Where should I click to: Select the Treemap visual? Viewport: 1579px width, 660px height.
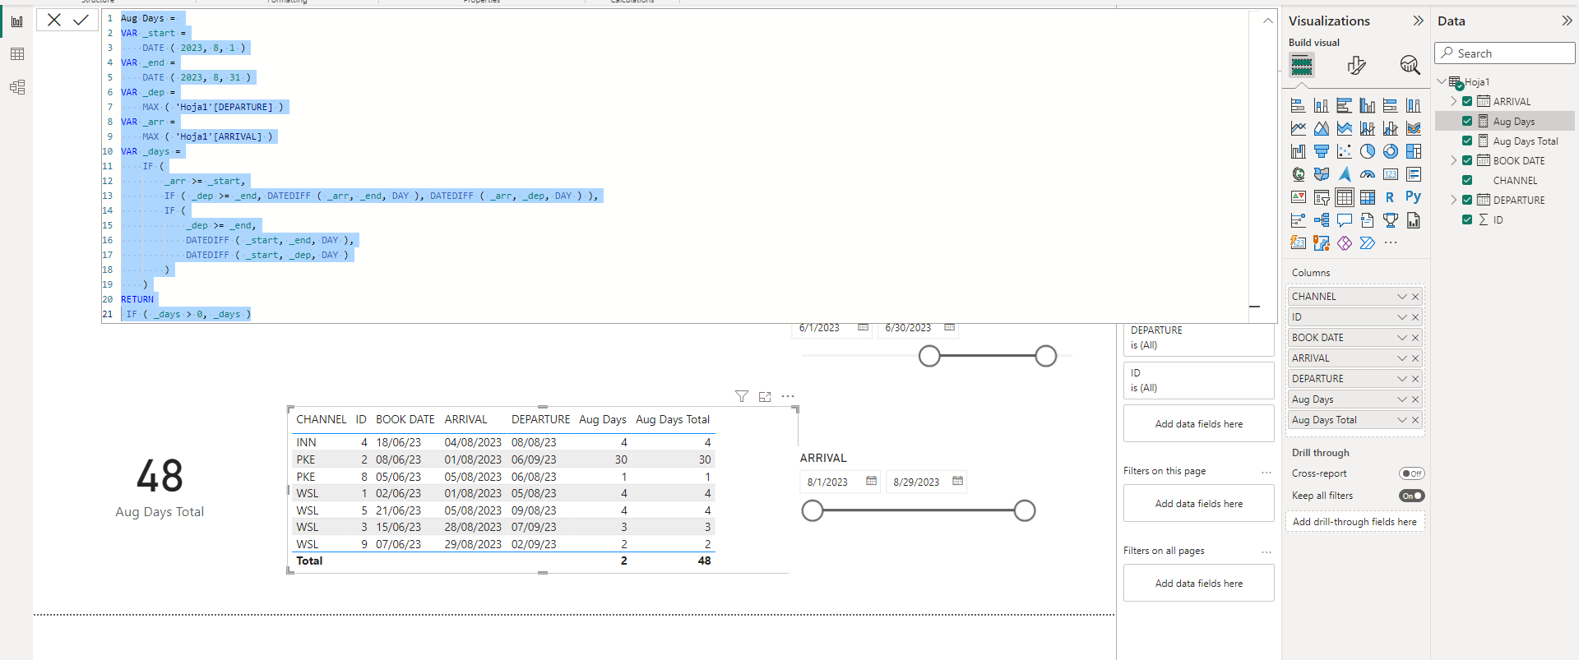point(1414,151)
